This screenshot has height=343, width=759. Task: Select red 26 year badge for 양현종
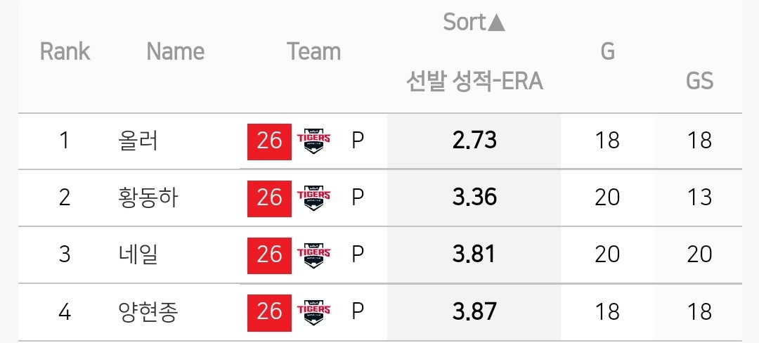coord(270,313)
